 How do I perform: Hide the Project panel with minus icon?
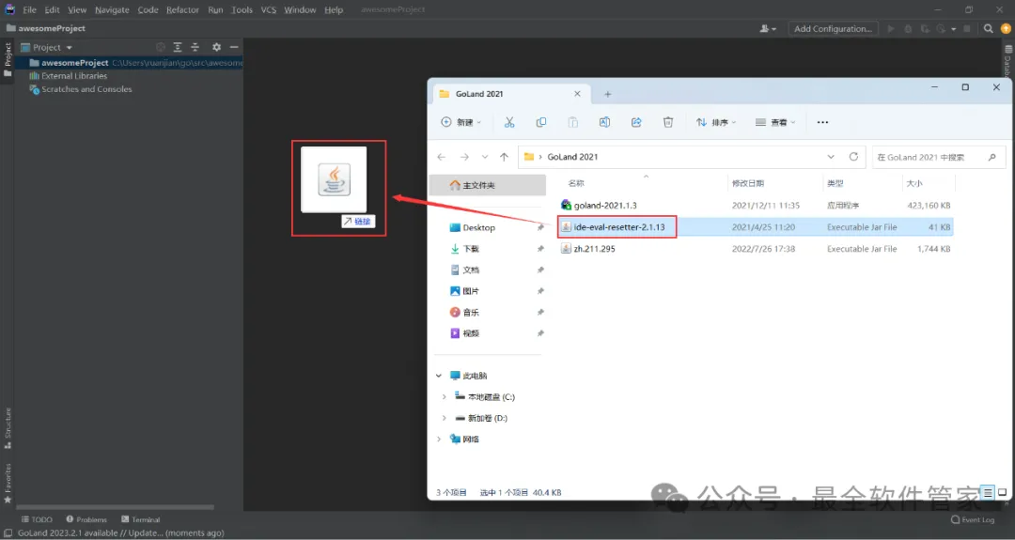[x=234, y=47]
